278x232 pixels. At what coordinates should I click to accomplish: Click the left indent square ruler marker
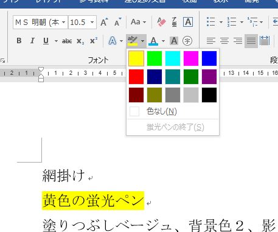point(41,80)
